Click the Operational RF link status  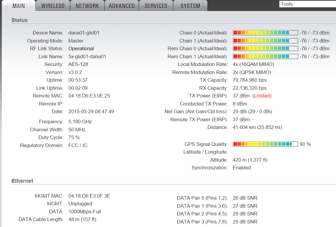[x=81, y=48]
